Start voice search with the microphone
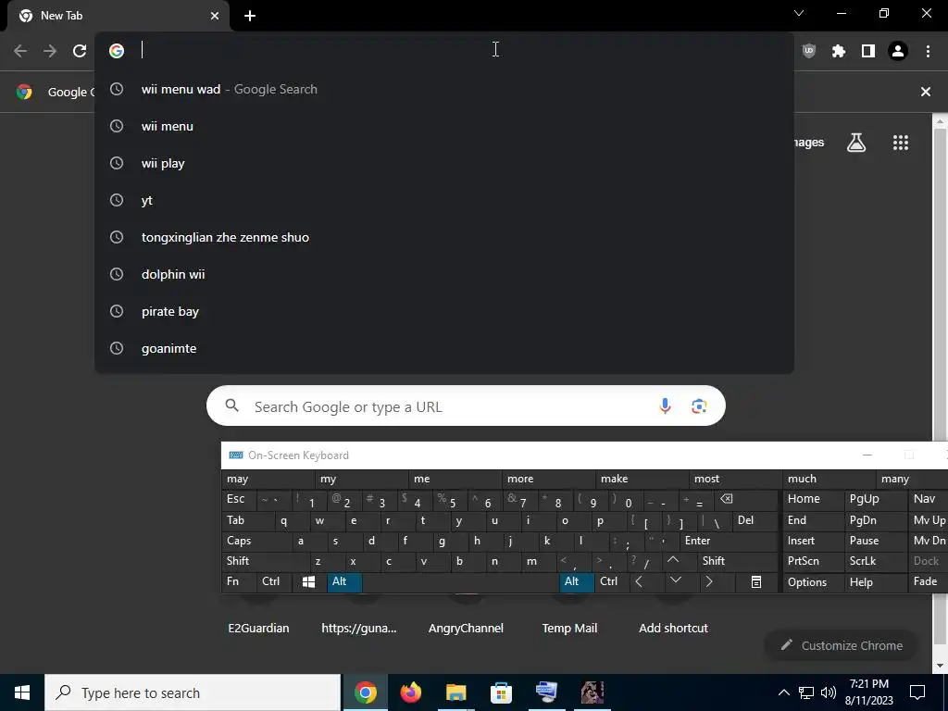Image resolution: width=948 pixels, height=711 pixels. (x=665, y=405)
